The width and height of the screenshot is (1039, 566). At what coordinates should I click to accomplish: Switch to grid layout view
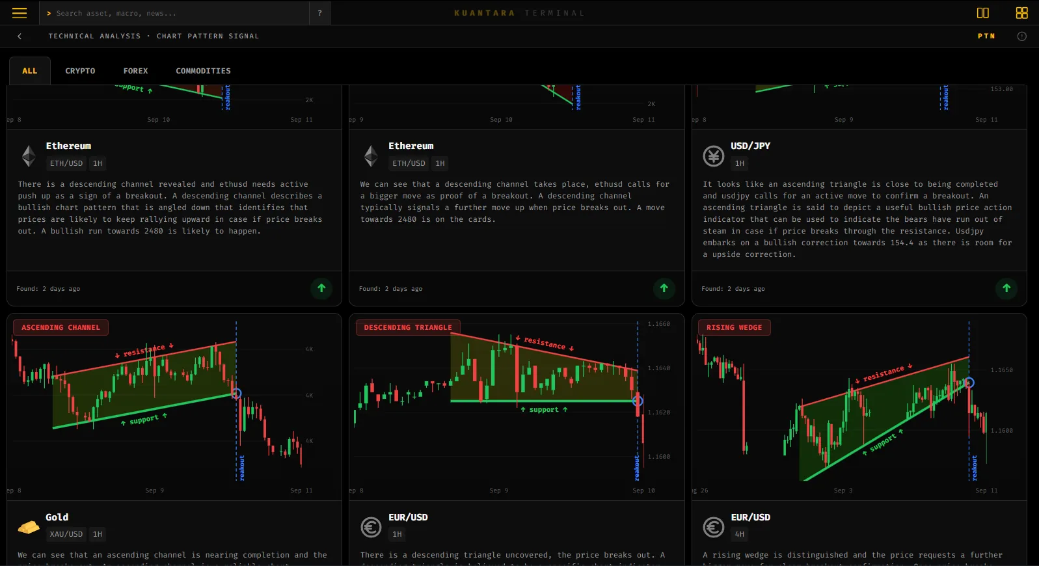[1021, 13]
